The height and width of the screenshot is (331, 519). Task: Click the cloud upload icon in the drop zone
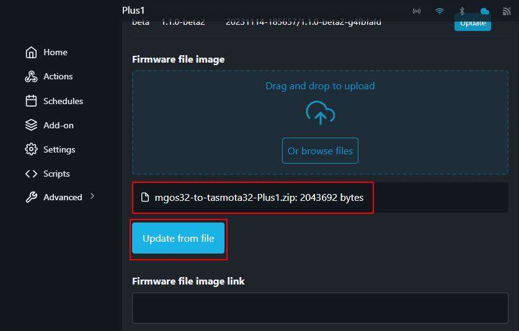[320, 113]
